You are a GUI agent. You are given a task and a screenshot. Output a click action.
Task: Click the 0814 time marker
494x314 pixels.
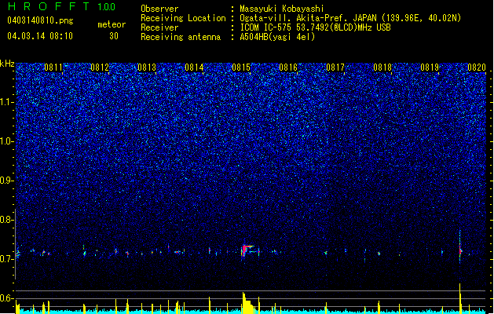194,68
